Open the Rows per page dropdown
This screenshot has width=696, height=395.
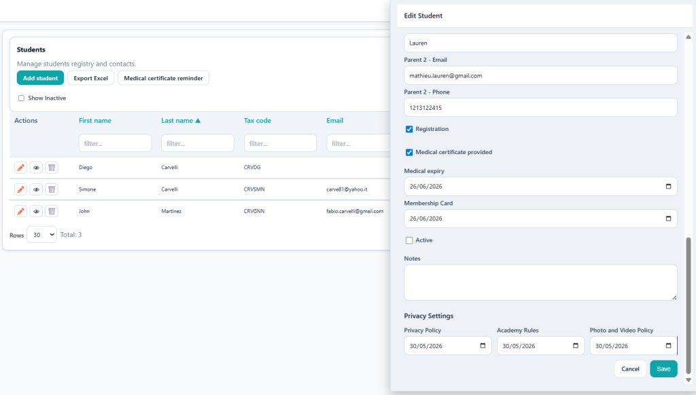click(41, 234)
